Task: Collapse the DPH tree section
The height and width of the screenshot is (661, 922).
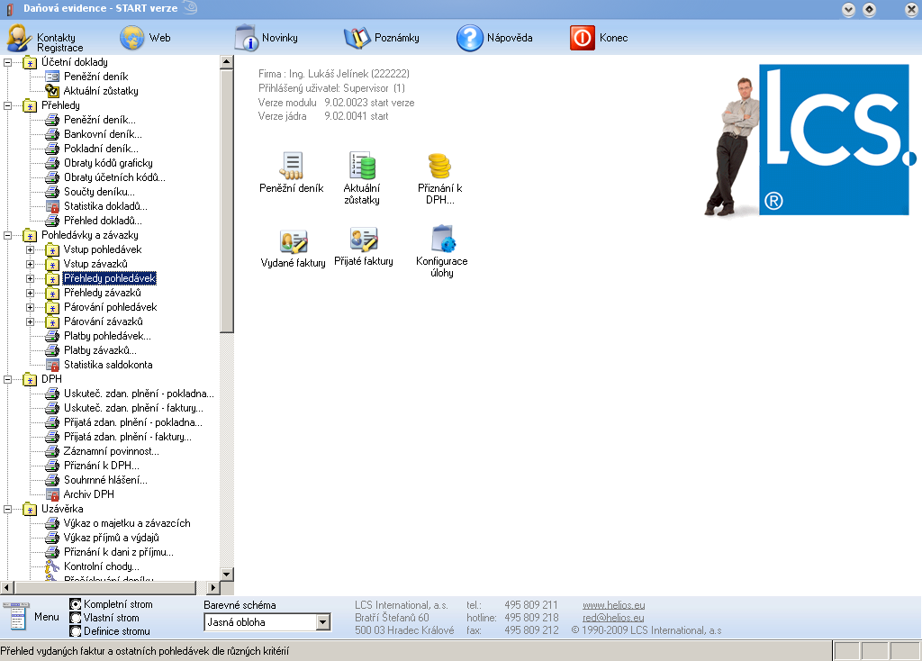Action: pyautogui.click(x=8, y=379)
